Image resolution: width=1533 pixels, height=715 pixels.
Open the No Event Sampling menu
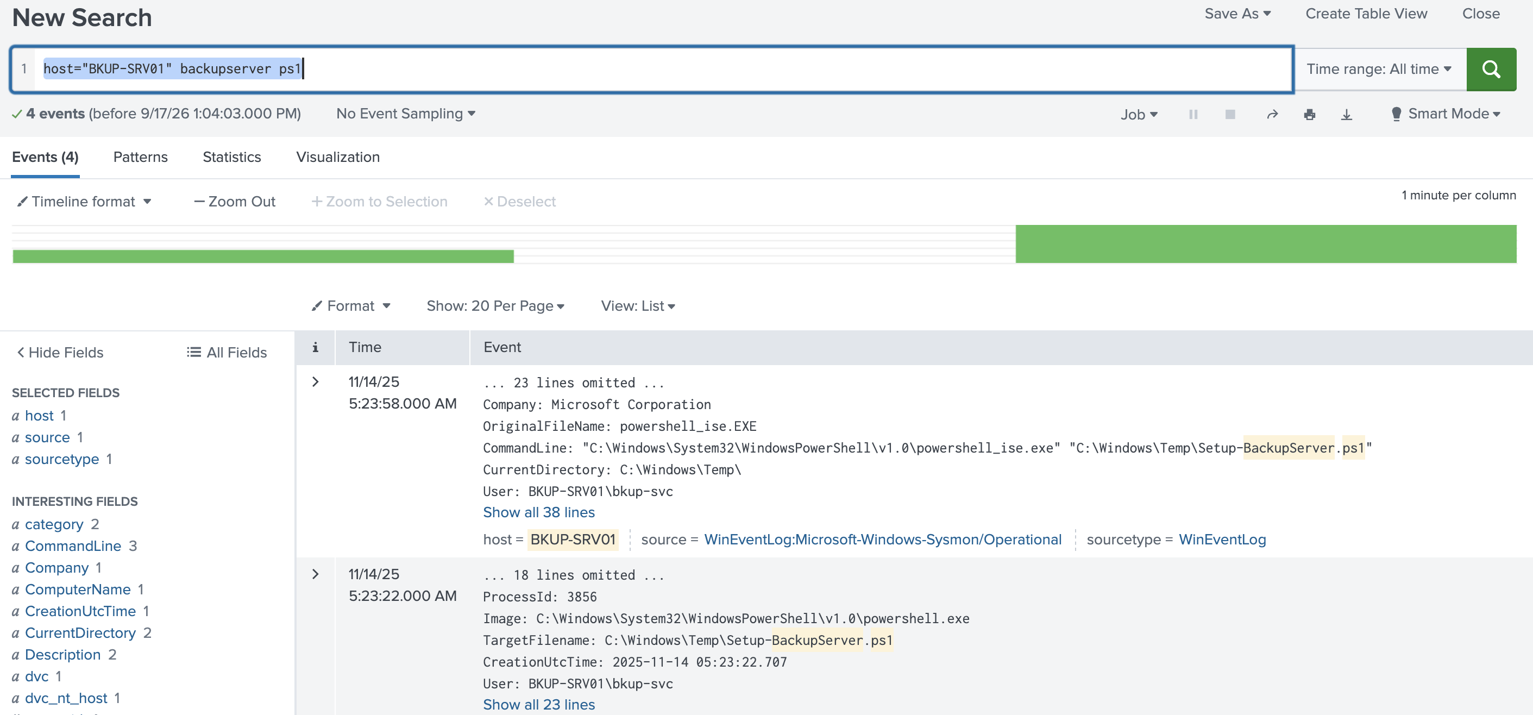click(x=405, y=114)
